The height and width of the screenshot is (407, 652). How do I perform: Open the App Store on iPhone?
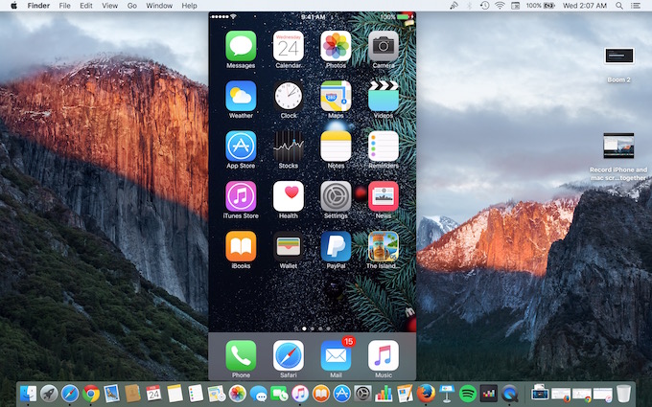(x=241, y=146)
